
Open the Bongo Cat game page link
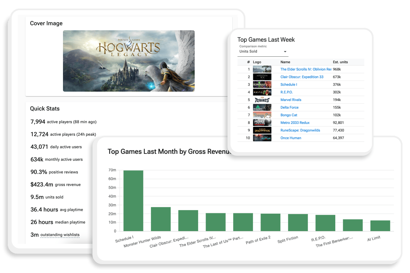click(x=289, y=115)
